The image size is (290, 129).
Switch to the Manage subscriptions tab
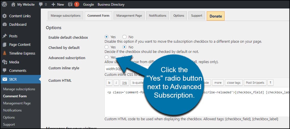coord(65,16)
